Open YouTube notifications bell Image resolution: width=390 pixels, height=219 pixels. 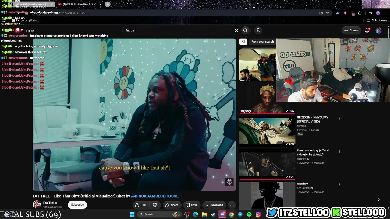pyautogui.click(x=367, y=30)
